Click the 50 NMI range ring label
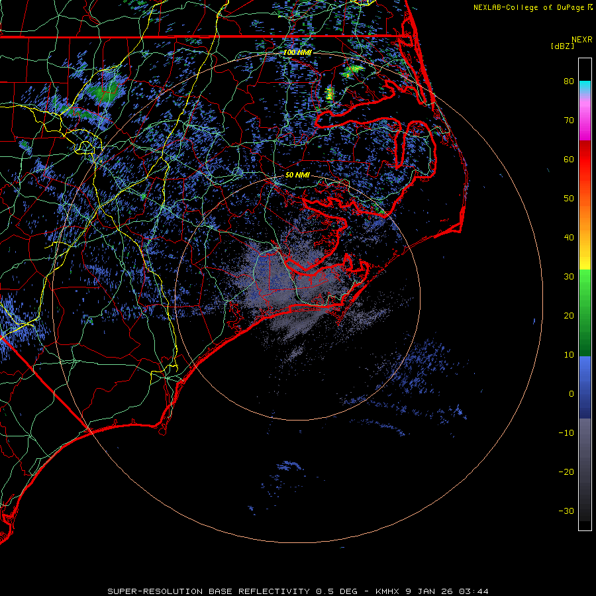This screenshot has height=596, width=596. point(297,175)
